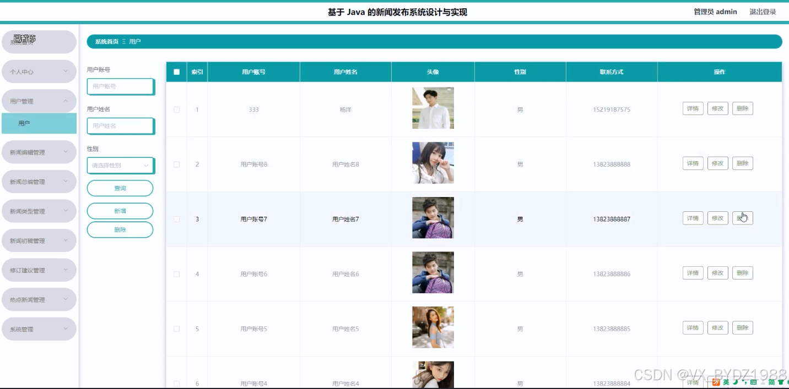Check the row checkbox for 用户账号8
789x389 pixels.
(x=176, y=165)
